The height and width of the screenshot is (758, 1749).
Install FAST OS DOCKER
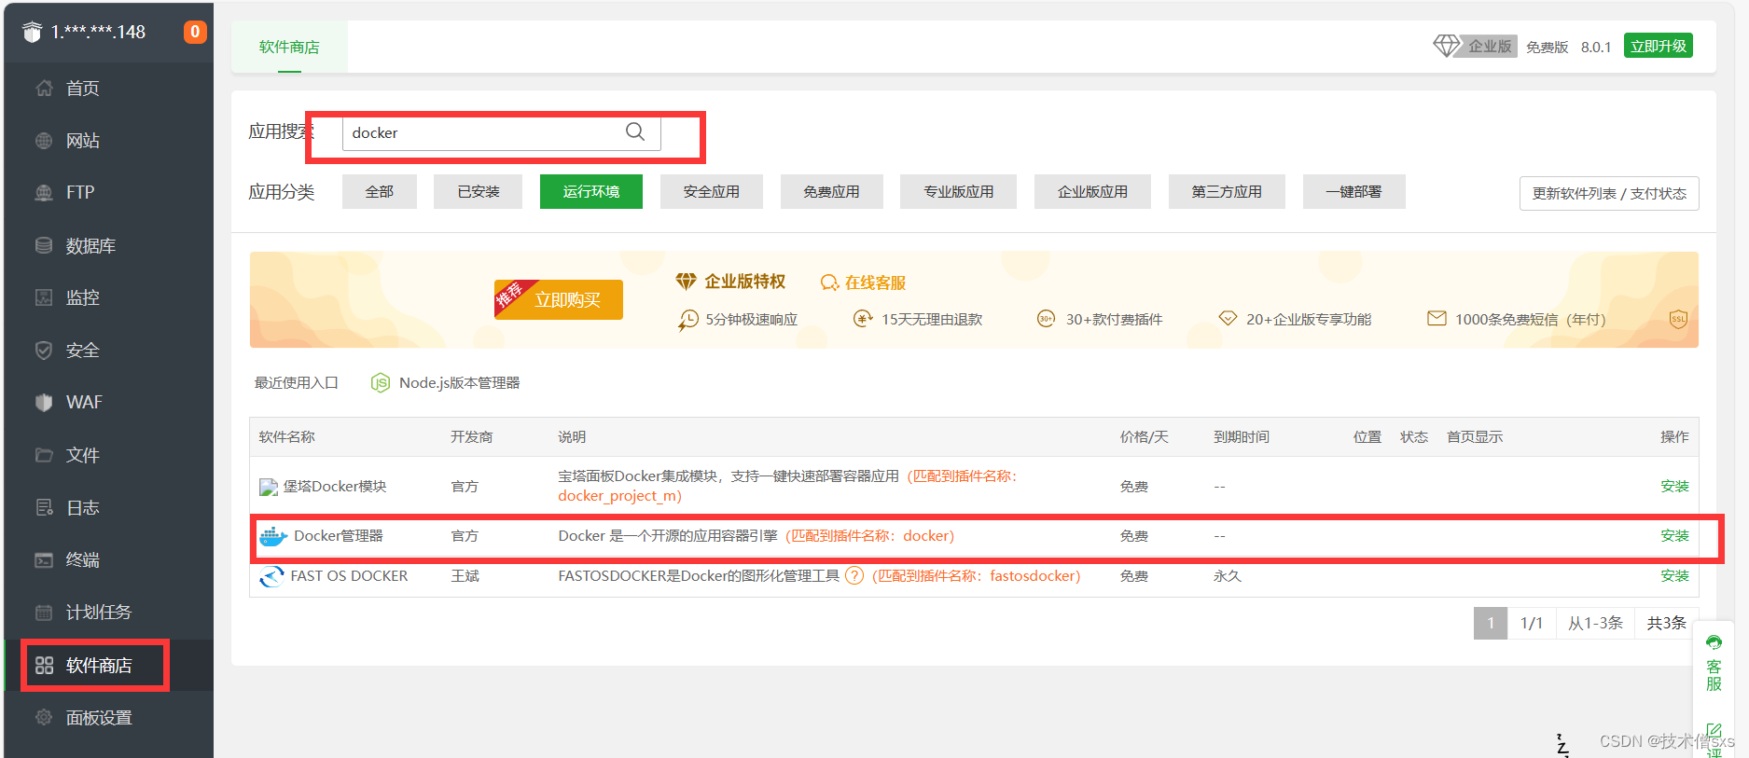1674,575
